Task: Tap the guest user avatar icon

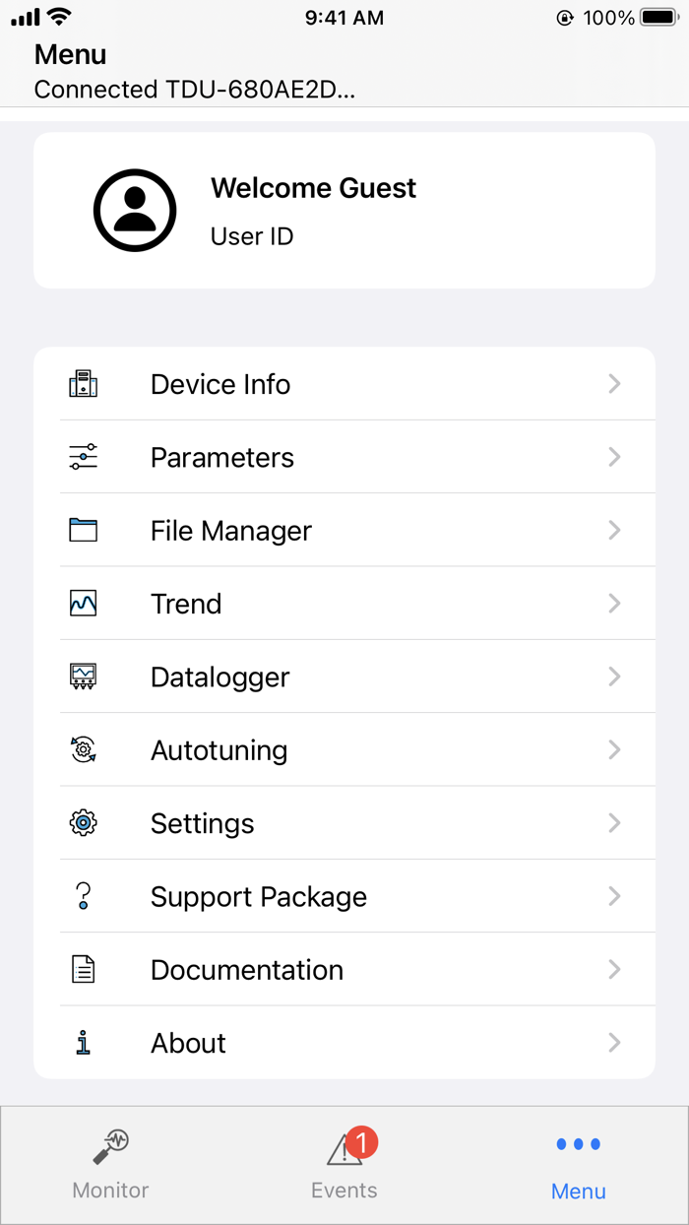Action: 135,210
